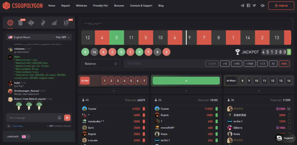This screenshot has width=297, height=145.
Task: Refresh balance with the reload icon
Action: pos(115,64)
